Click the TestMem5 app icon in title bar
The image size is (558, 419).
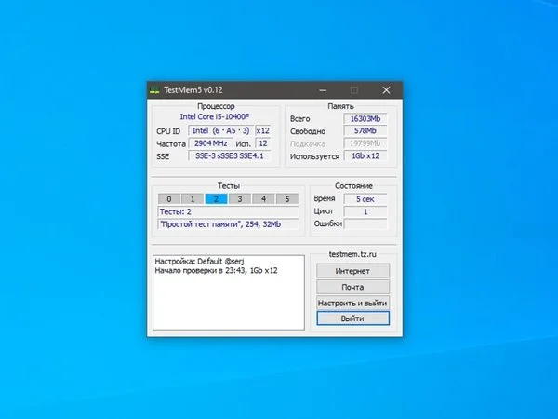pos(154,90)
